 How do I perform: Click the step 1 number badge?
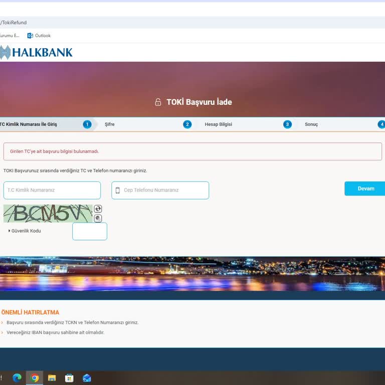click(x=87, y=124)
